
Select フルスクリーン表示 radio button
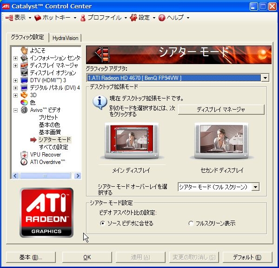[x=191, y=223]
